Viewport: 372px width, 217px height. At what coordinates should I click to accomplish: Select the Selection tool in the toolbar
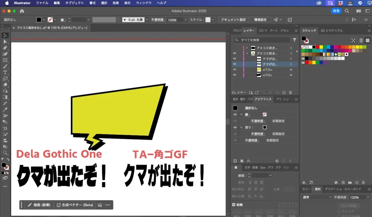[5, 35]
